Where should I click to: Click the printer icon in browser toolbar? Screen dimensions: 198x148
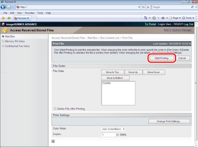click(163, 18)
